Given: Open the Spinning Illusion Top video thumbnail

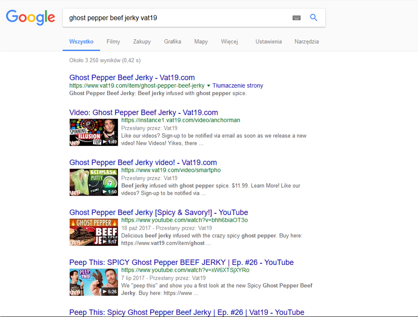Looking at the screenshot, I should (x=94, y=132).
